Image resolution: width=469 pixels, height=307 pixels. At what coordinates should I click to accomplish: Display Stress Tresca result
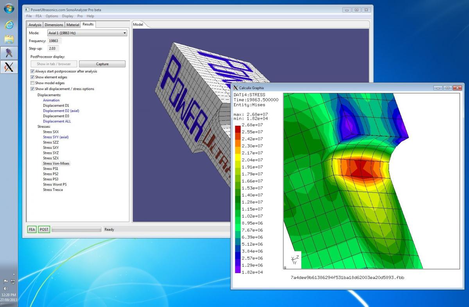click(53, 190)
